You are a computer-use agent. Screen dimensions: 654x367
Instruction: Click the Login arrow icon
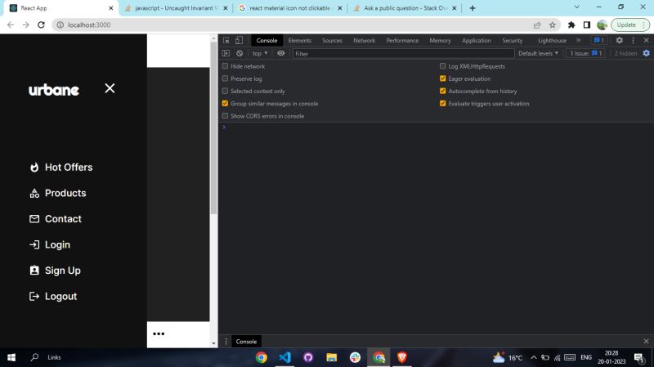(x=34, y=245)
